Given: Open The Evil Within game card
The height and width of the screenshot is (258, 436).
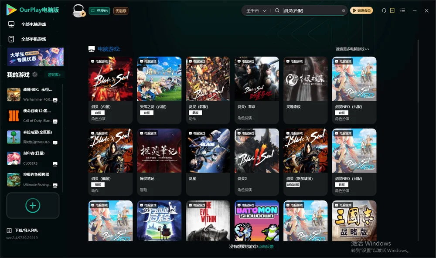Looking at the screenshot, I should [208, 221].
